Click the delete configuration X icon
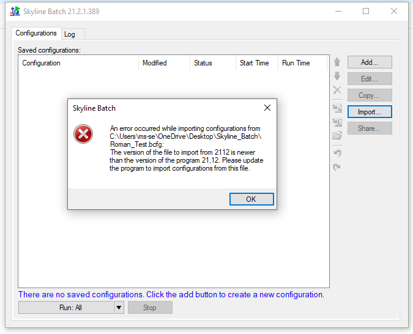Screen dimensions: 413x334 coord(337,91)
